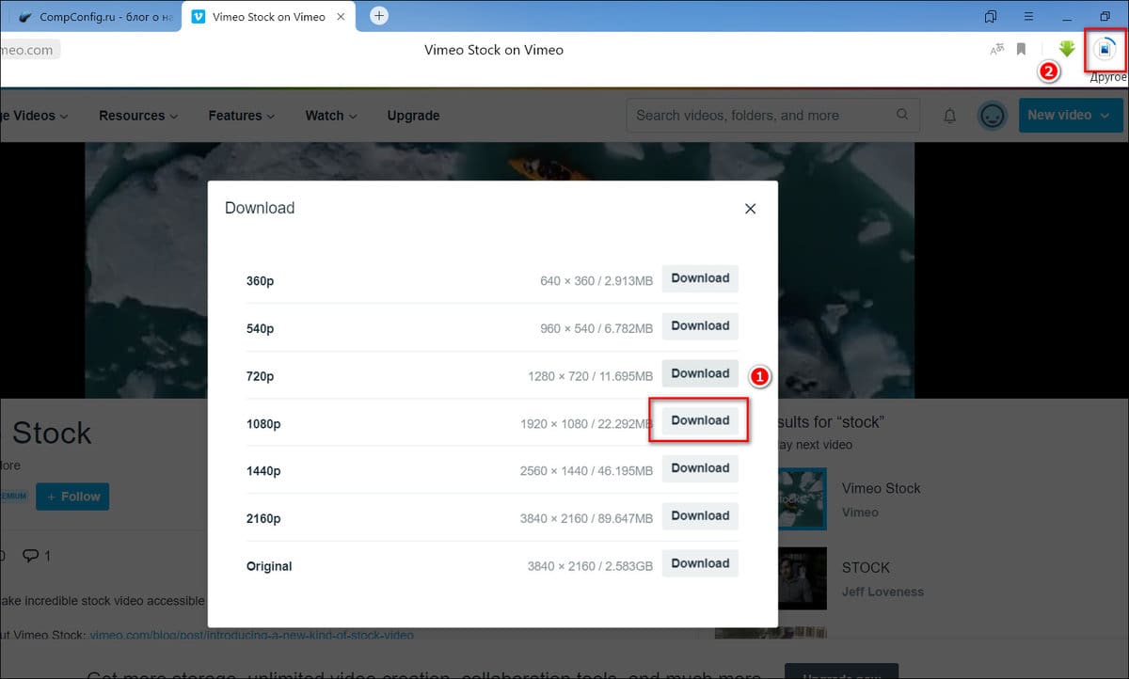Click the search magnifier in the search bar
1129x679 pixels.
coord(902,115)
